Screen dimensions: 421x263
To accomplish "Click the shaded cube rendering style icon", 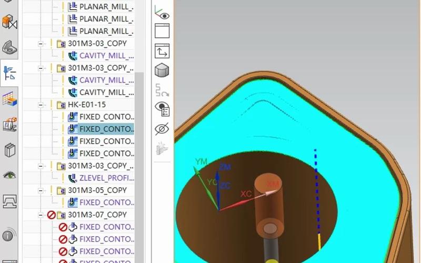I will (162, 70).
